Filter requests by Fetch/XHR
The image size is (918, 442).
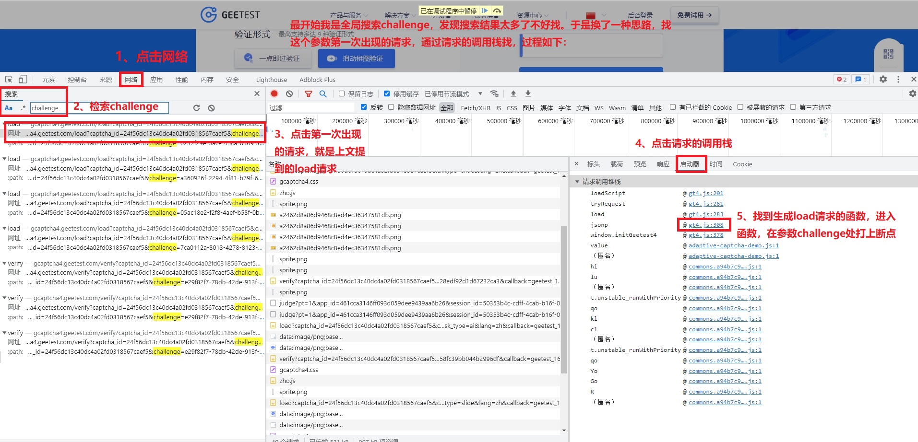point(476,108)
